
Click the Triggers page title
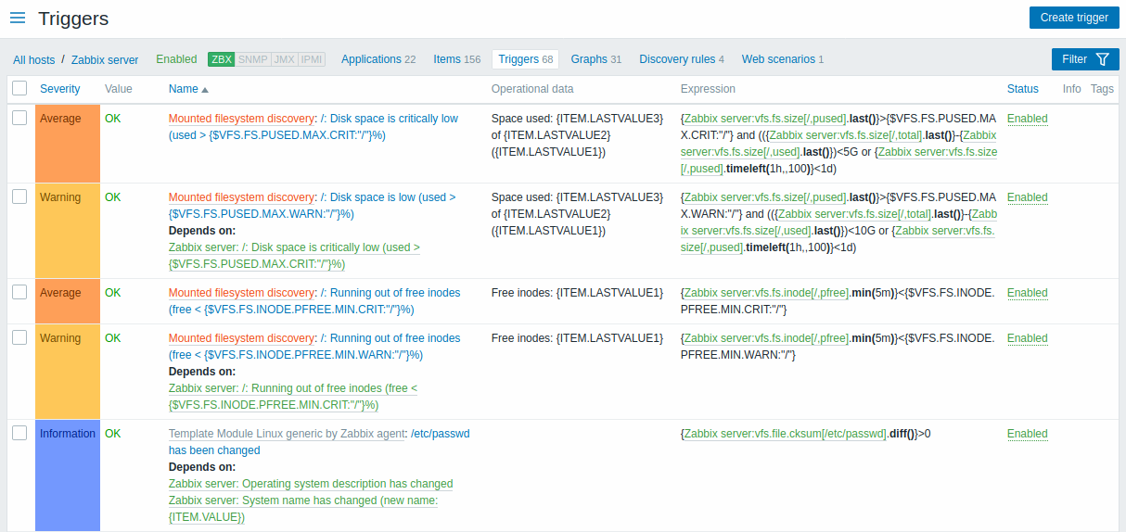pyautogui.click(x=73, y=19)
